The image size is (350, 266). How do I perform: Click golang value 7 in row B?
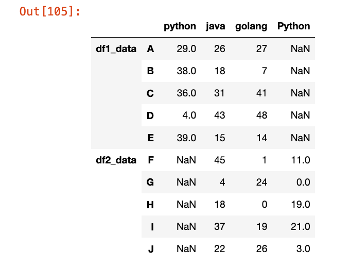click(x=264, y=71)
